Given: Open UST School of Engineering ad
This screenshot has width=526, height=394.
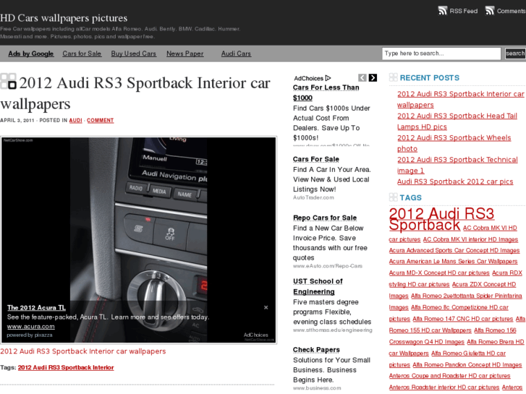Looking at the screenshot, I should coord(318,286).
